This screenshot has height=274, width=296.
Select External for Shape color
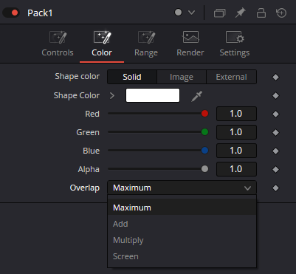(231, 77)
